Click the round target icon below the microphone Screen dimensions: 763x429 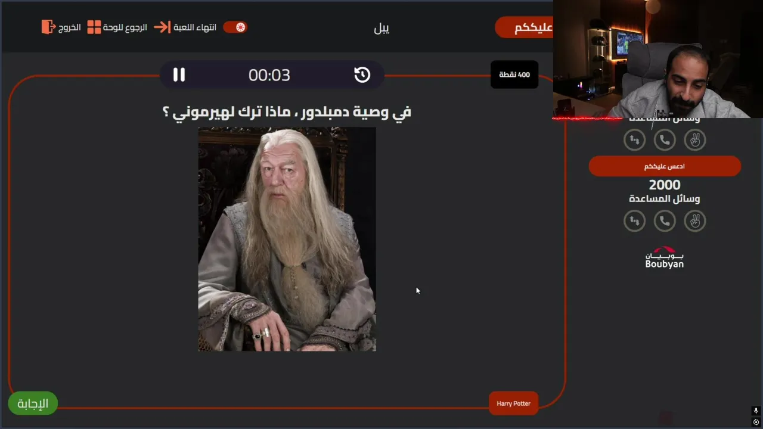tap(756, 422)
